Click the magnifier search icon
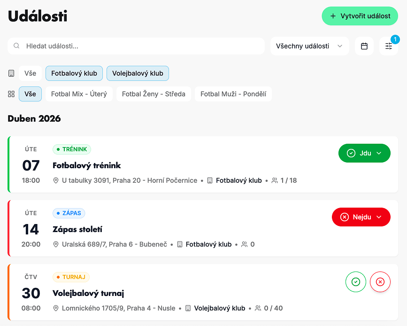This screenshot has width=407, height=326. (16, 46)
